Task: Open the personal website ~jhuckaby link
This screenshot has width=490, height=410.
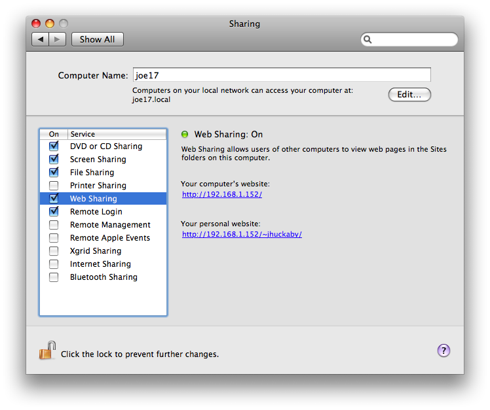Action: 242,234
